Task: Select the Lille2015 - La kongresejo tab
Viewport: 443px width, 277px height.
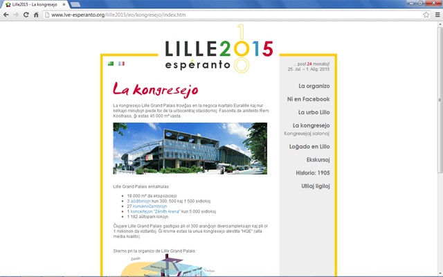Action: (x=35, y=5)
